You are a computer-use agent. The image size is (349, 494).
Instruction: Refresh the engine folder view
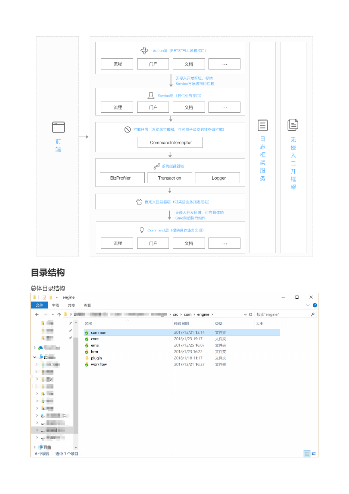click(x=250, y=314)
